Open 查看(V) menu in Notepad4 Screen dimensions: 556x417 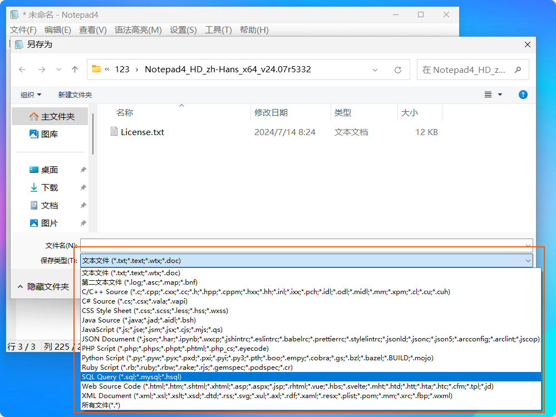click(x=93, y=30)
